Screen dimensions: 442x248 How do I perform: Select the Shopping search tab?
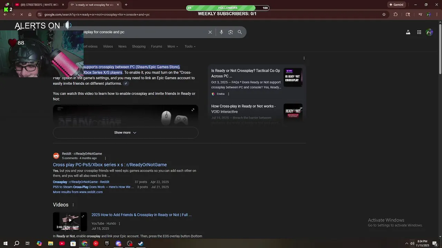point(138,46)
